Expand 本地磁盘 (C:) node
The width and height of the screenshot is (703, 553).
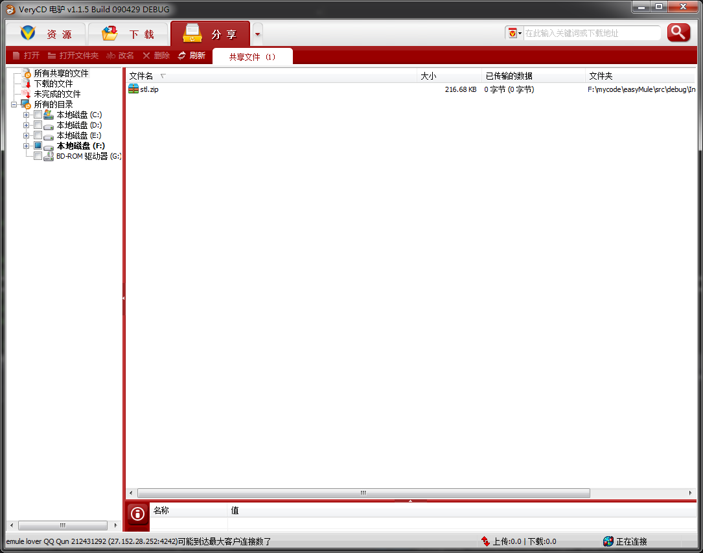click(26, 115)
